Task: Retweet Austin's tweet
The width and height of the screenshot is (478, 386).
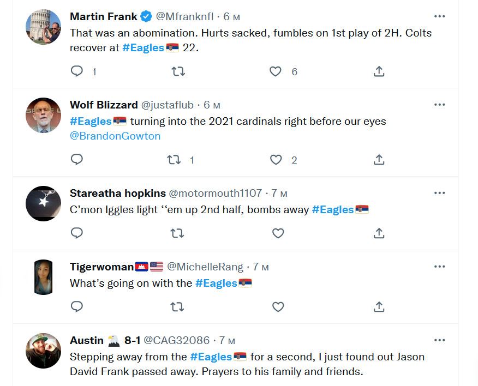Action: [x=177, y=382]
